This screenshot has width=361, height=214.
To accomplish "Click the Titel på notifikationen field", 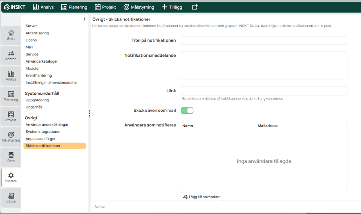I will click(x=264, y=40).
